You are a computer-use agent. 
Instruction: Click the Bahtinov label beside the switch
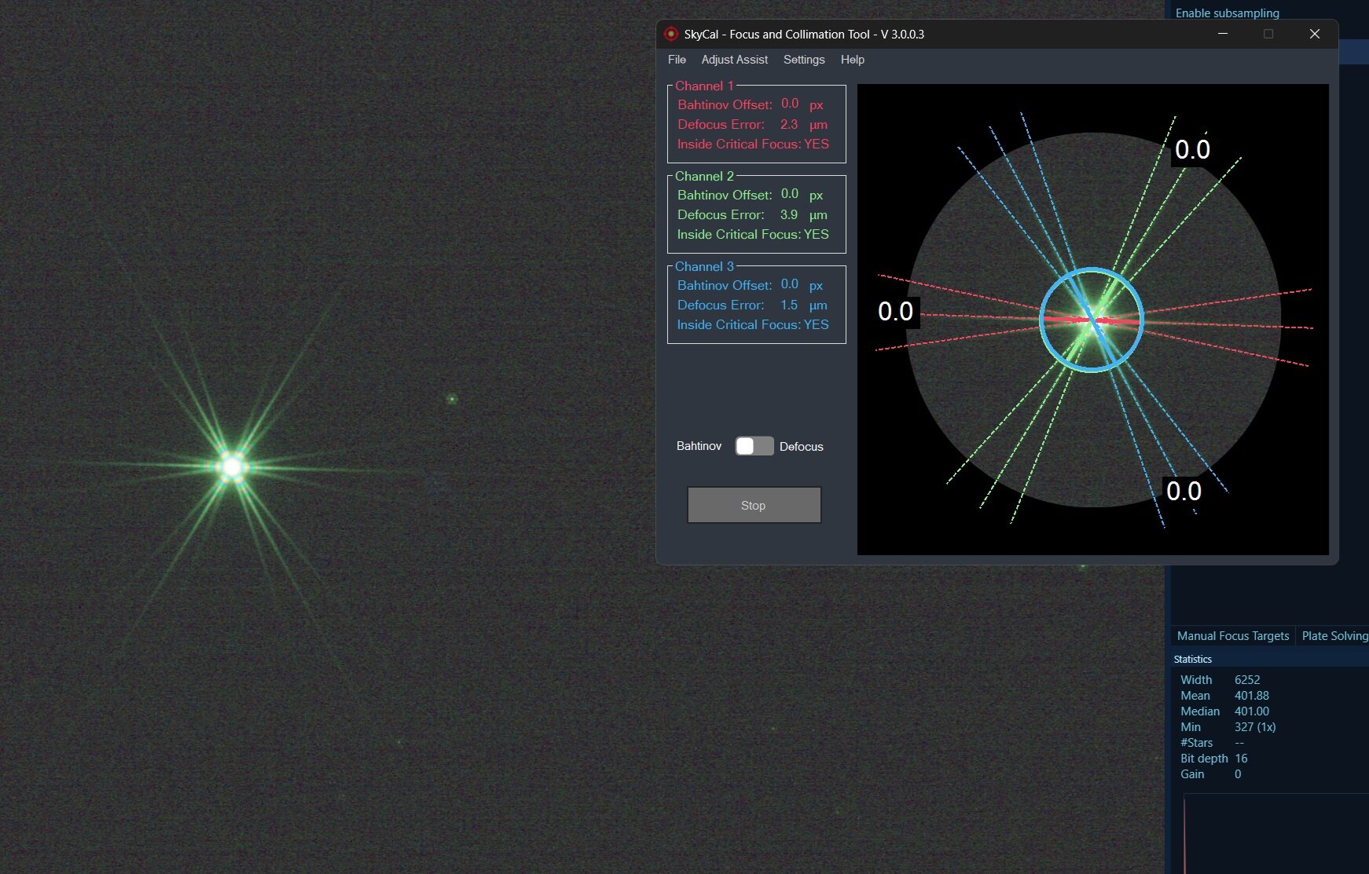[x=699, y=446]
